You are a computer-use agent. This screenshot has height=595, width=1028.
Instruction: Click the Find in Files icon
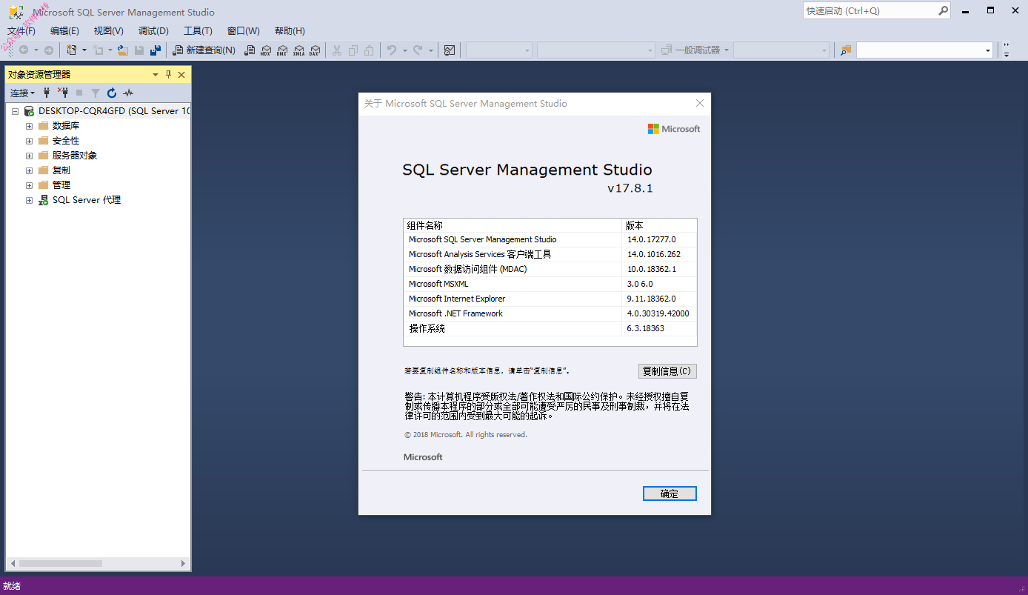(x=846, y=50)
